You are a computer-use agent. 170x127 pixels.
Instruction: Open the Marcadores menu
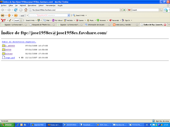click(x=32, y=6)
